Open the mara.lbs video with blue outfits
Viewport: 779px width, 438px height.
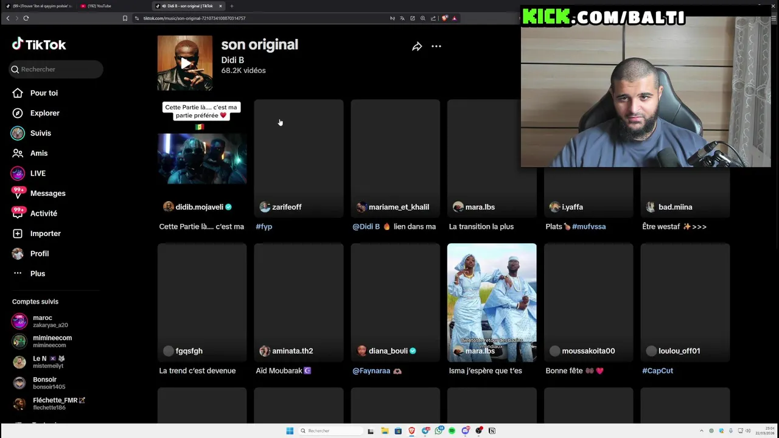pos(492,302)
